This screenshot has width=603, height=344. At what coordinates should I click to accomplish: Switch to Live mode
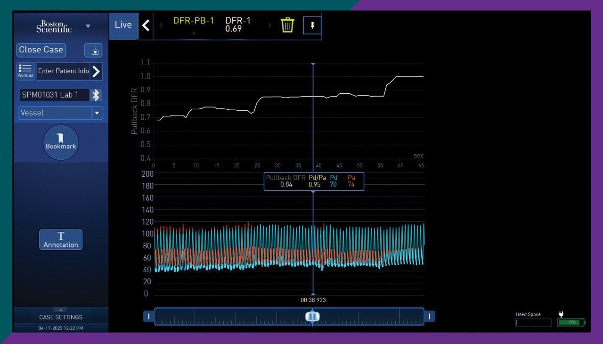coord(123,25)
